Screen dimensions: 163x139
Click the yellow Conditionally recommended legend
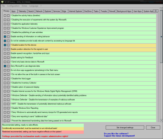[x=43, y=128]
